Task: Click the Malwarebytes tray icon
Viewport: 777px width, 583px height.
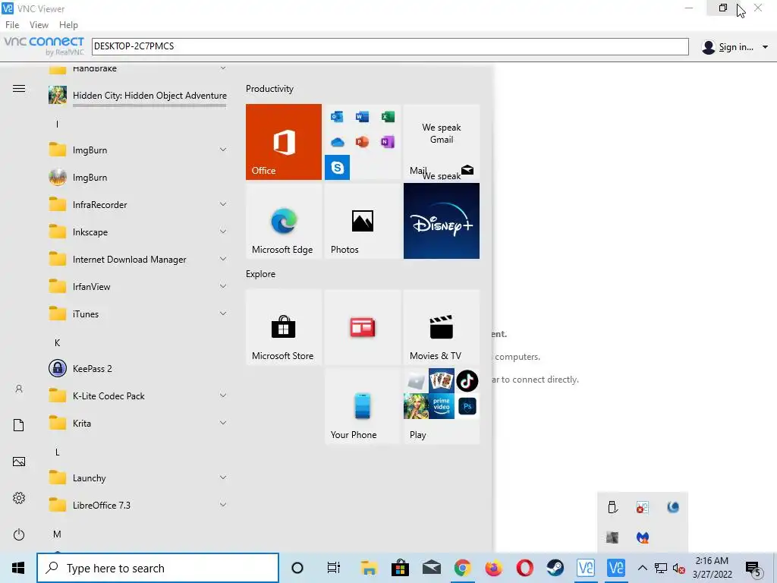Action: tap(643, 537)
